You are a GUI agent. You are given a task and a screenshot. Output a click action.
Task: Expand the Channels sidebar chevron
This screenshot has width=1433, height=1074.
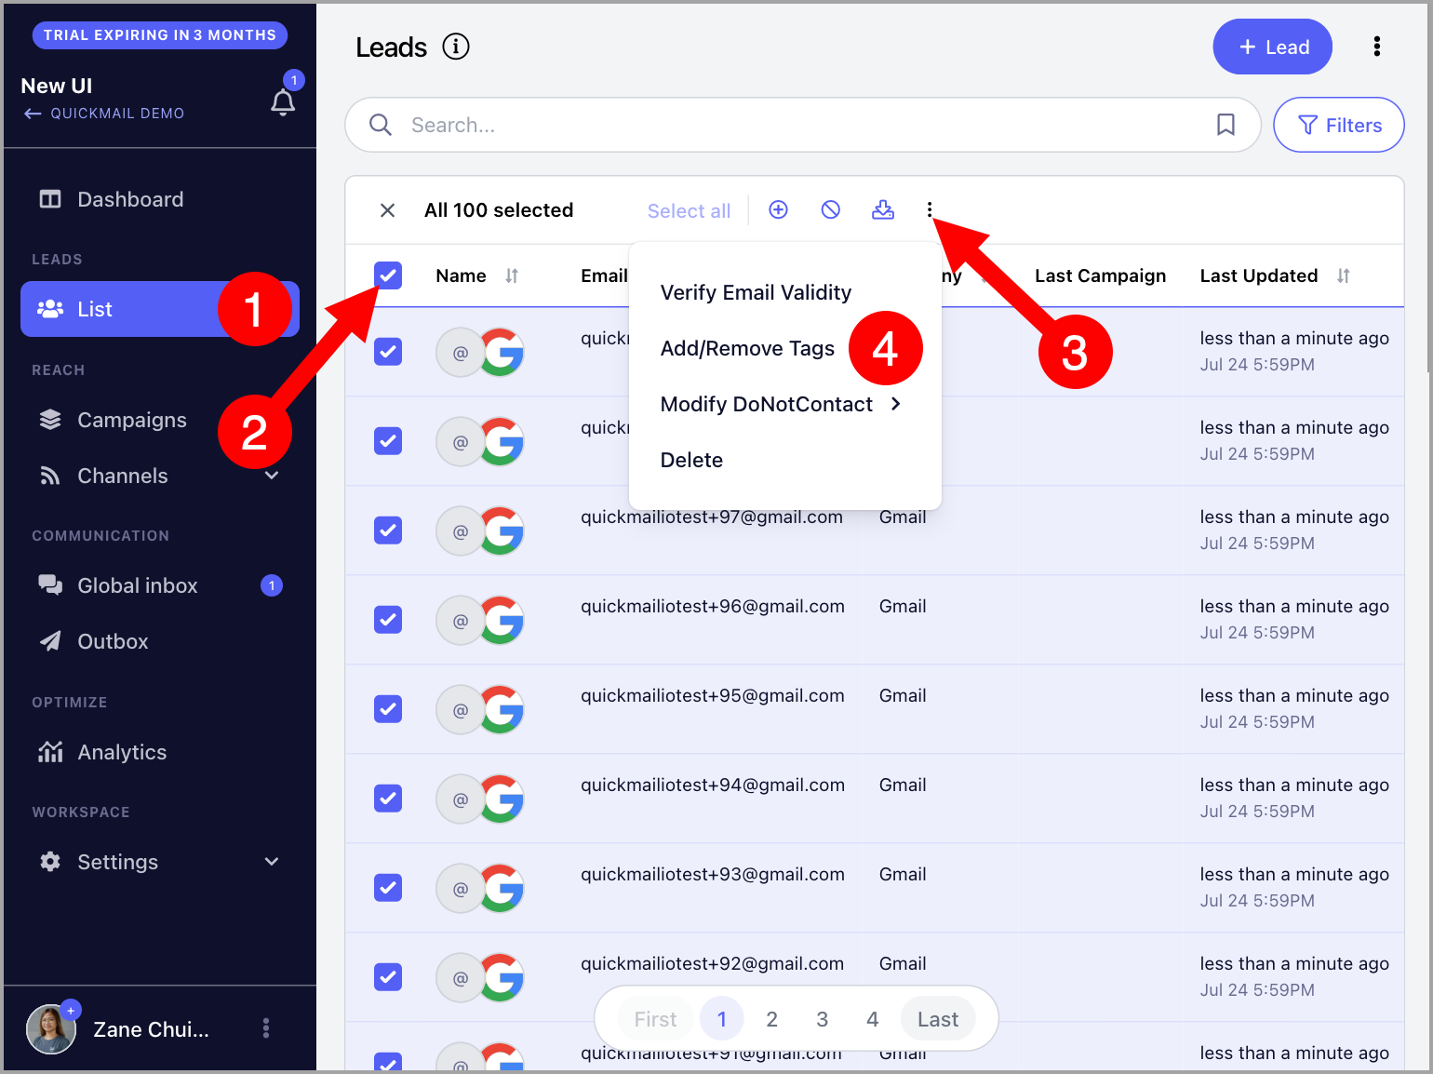tap(272, 476)
